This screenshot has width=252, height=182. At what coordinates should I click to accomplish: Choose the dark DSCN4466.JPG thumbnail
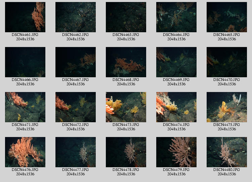[x=25, y=62]
